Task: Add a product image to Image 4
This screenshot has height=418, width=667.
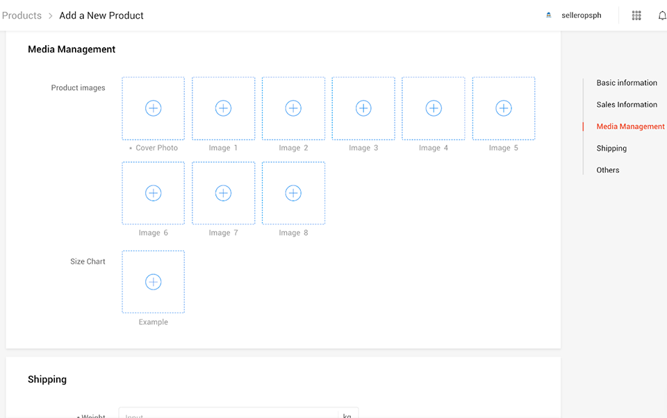Action: [434, 108]
